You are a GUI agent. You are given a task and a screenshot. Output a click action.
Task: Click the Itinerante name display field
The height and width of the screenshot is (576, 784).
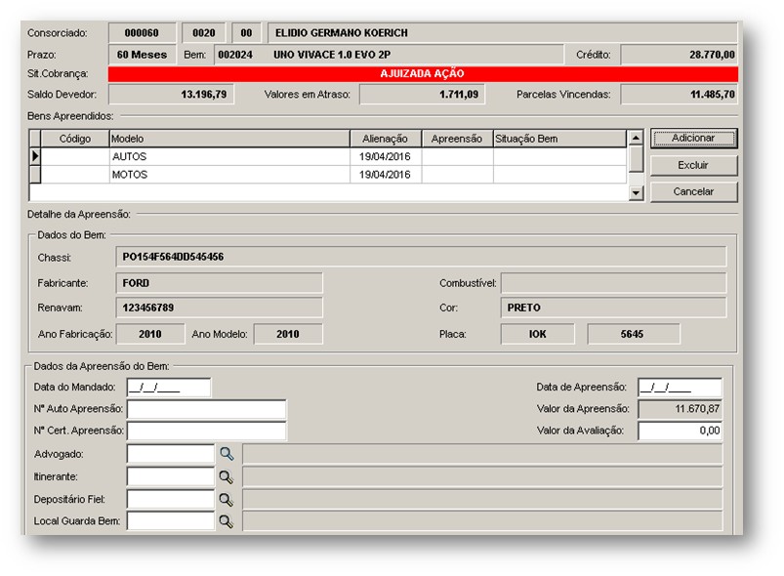coord(482,477)
